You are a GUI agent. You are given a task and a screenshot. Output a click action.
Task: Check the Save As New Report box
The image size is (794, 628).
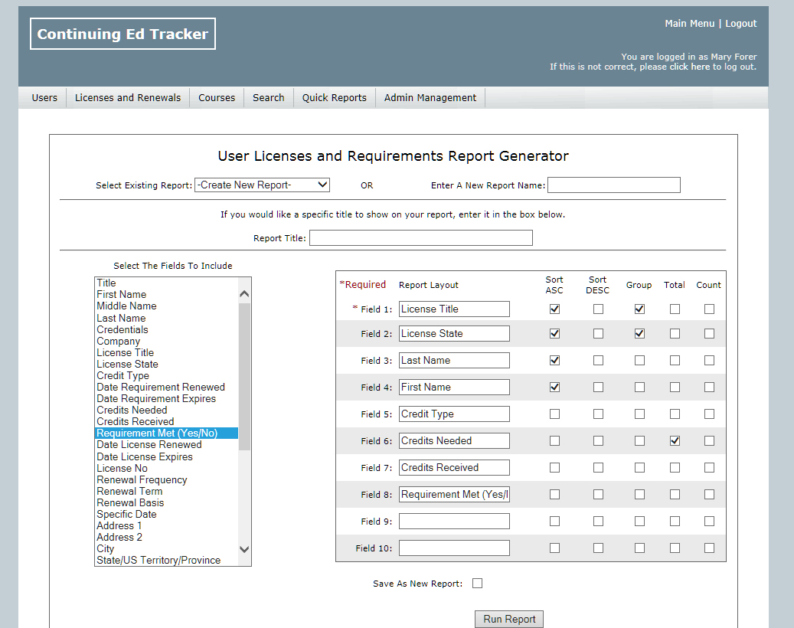(478, 584)
